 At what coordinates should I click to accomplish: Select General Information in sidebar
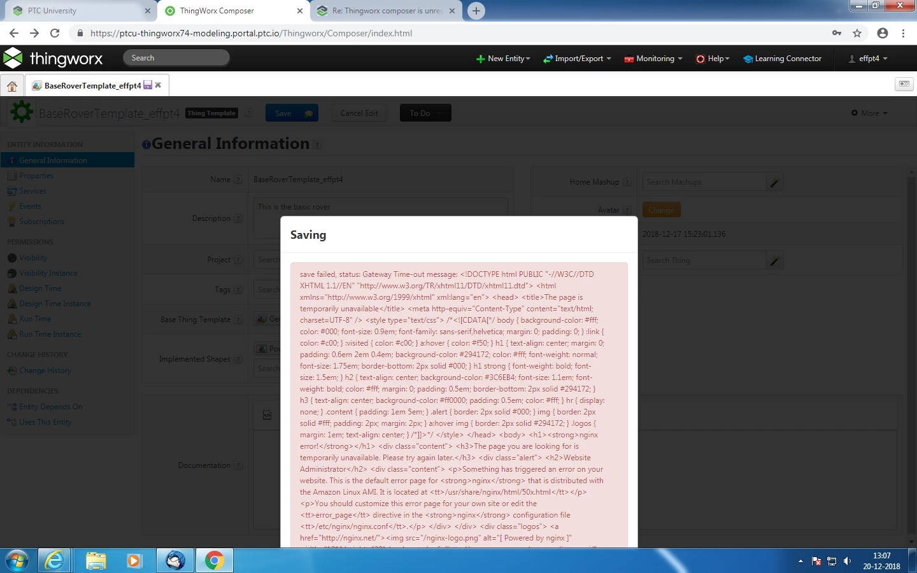(68, 160)
